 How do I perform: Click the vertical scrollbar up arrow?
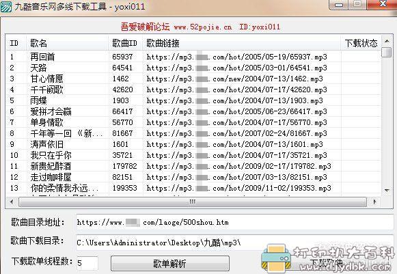click(x=387, y=41)
